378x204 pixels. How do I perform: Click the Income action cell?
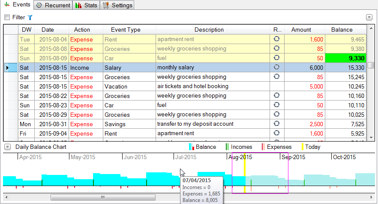pos(86,68)
